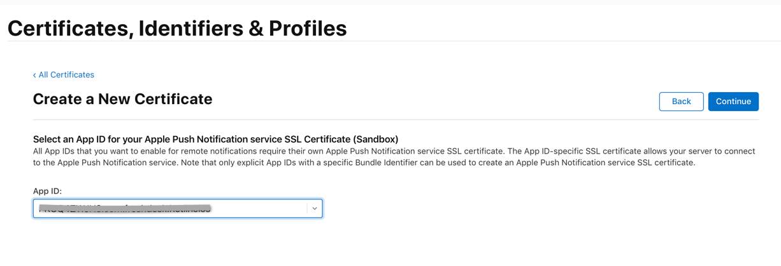The width and height of the screenshot is (781, 266).
Task: Click the App ID label text
Action: point(47,191)
